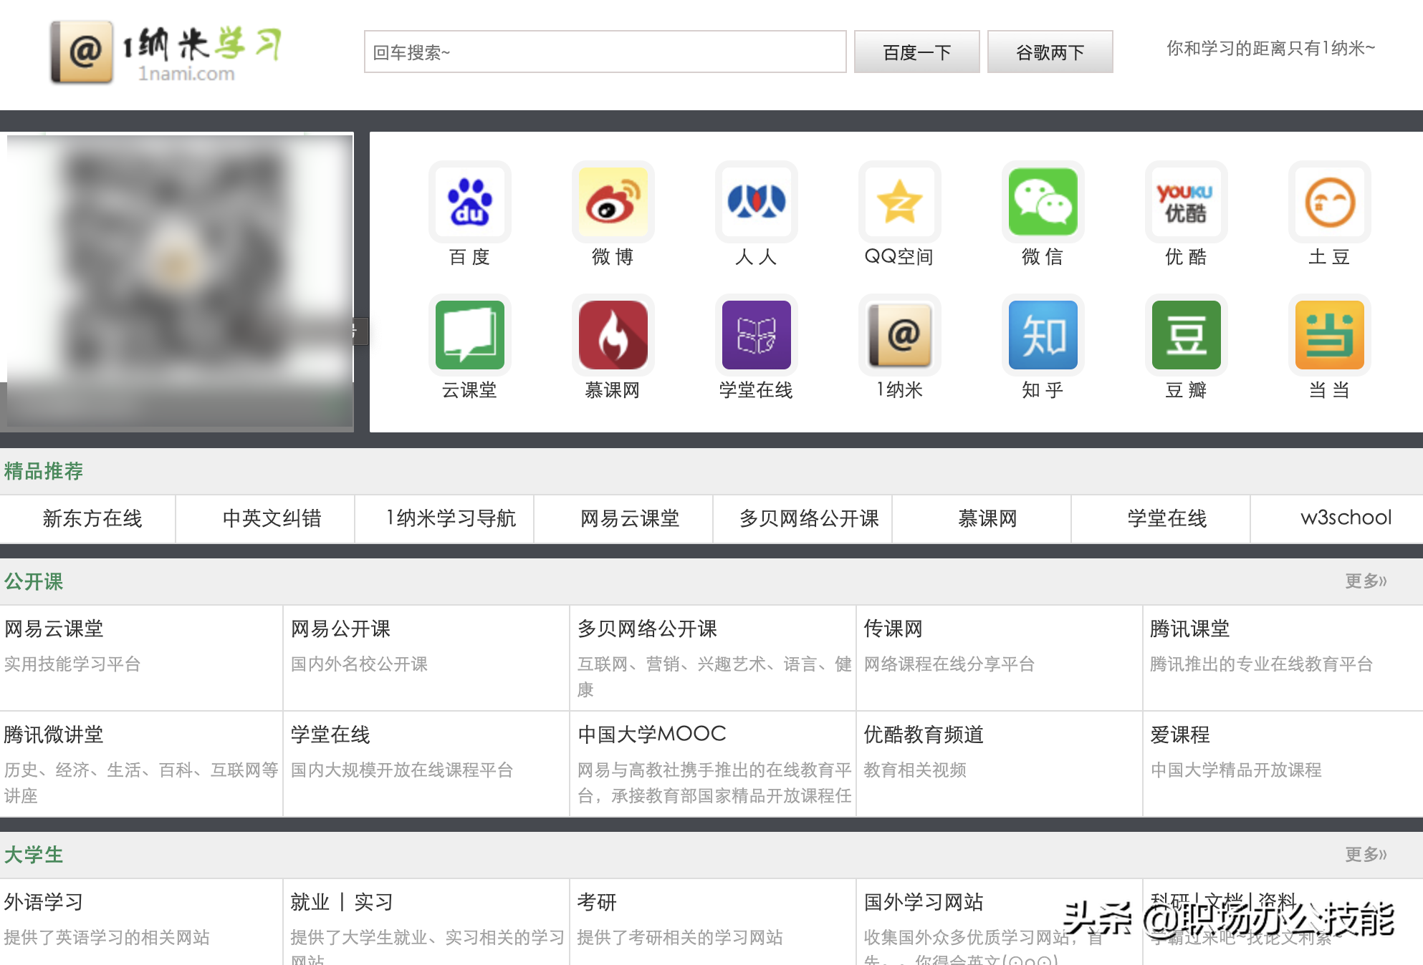Open the 中国大学MOOC link
This screenshot has width=1423, height=965.
pos(652,734)
